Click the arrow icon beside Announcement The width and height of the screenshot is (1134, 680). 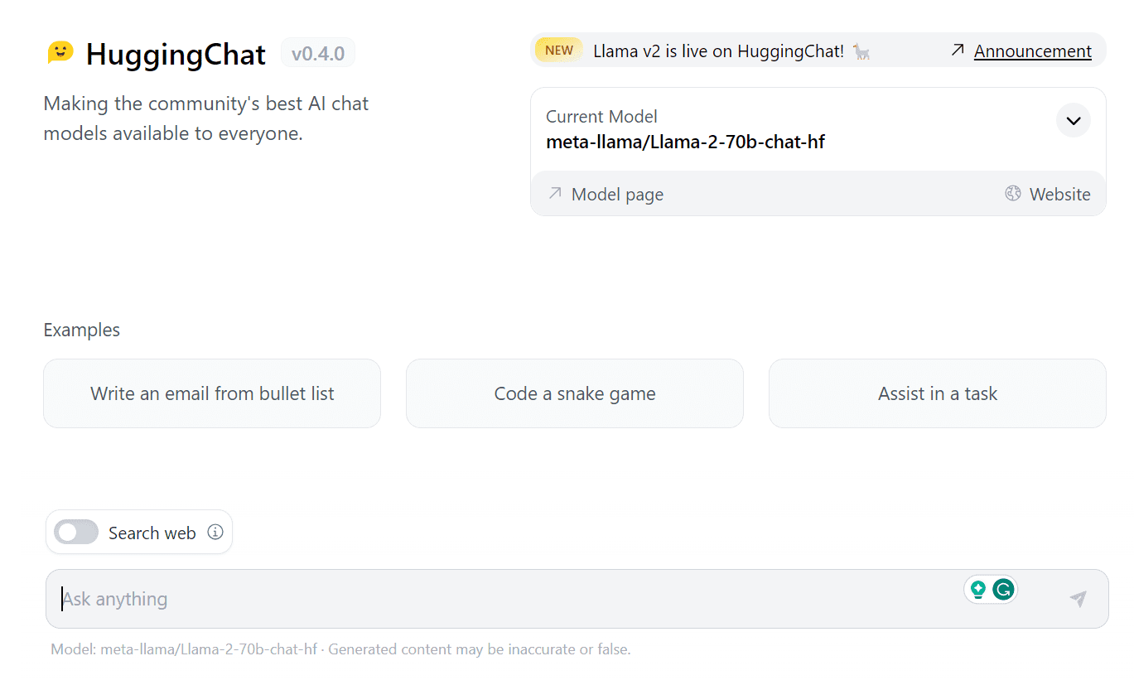(958, 51)
